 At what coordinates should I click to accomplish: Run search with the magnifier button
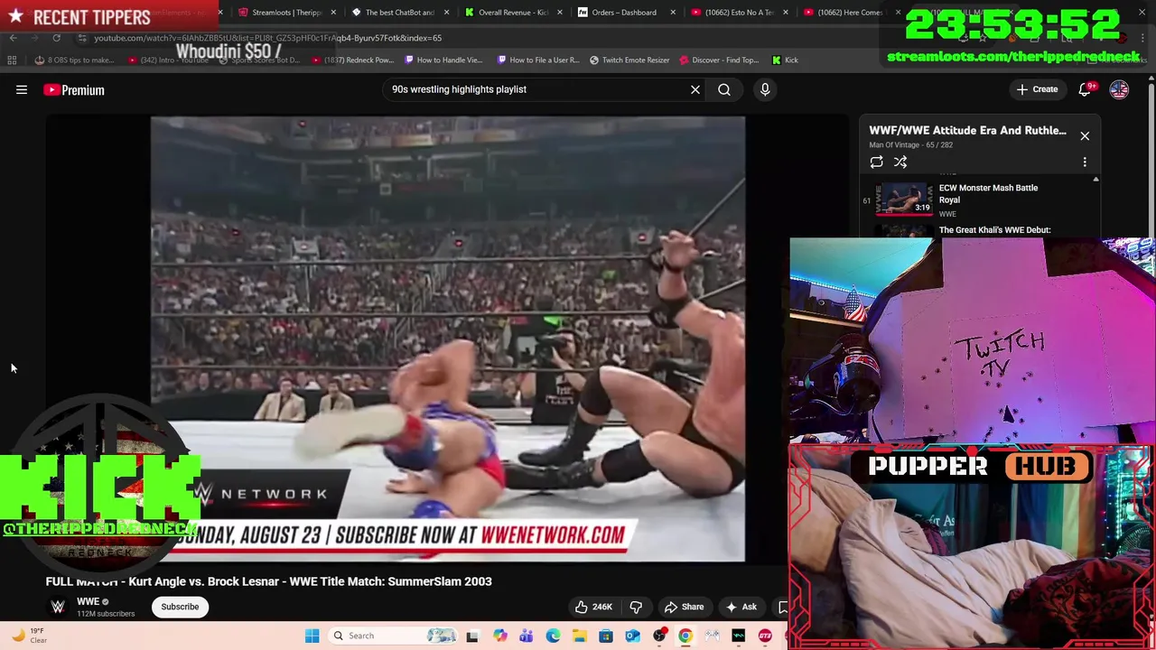[x=724, y=89]
